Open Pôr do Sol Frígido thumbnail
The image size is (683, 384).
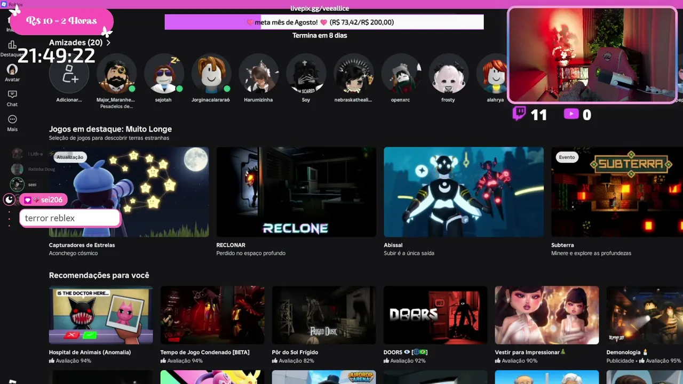[324, 315]
